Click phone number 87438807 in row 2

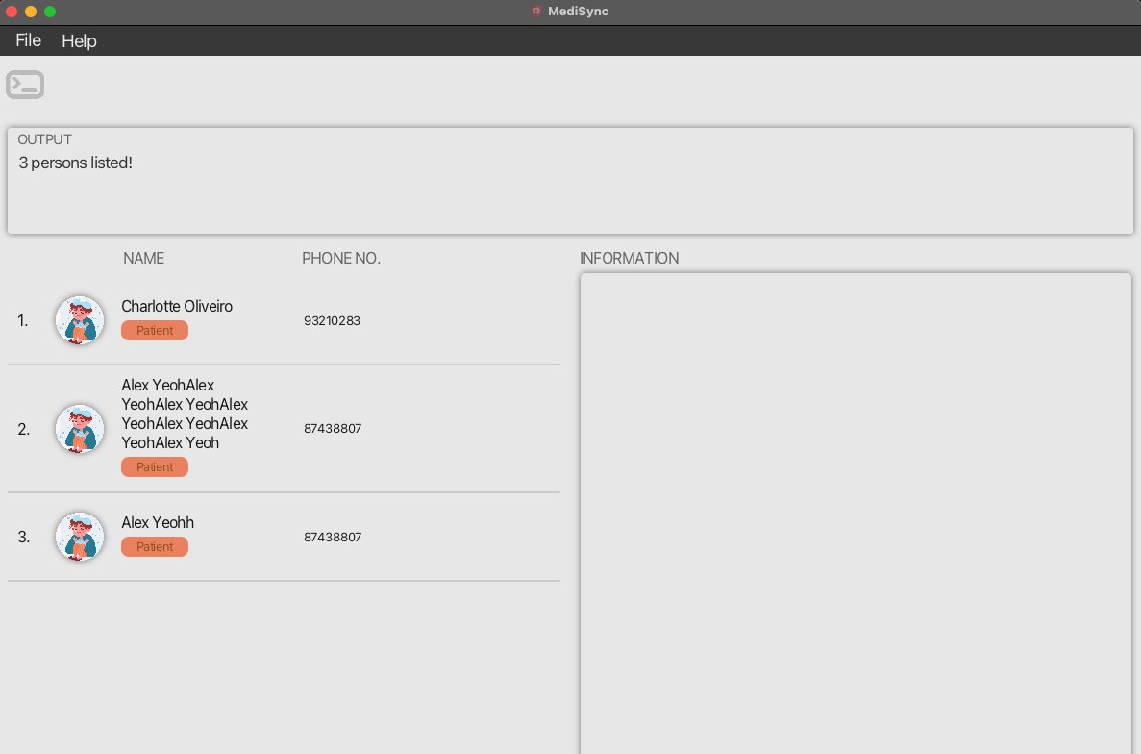tap(333, 429)
